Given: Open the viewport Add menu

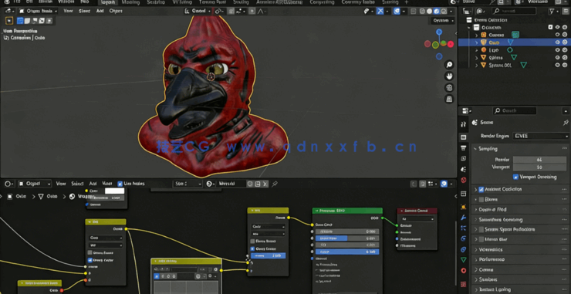Looking at the screenshot, I should (100, 12).
